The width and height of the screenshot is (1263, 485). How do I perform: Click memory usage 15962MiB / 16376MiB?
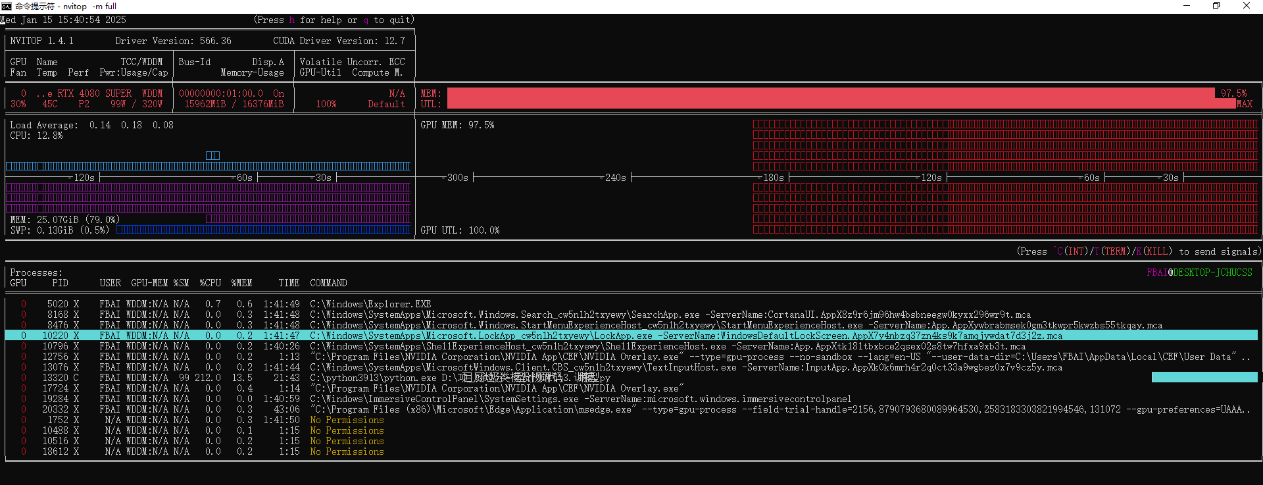pos(234,104)
